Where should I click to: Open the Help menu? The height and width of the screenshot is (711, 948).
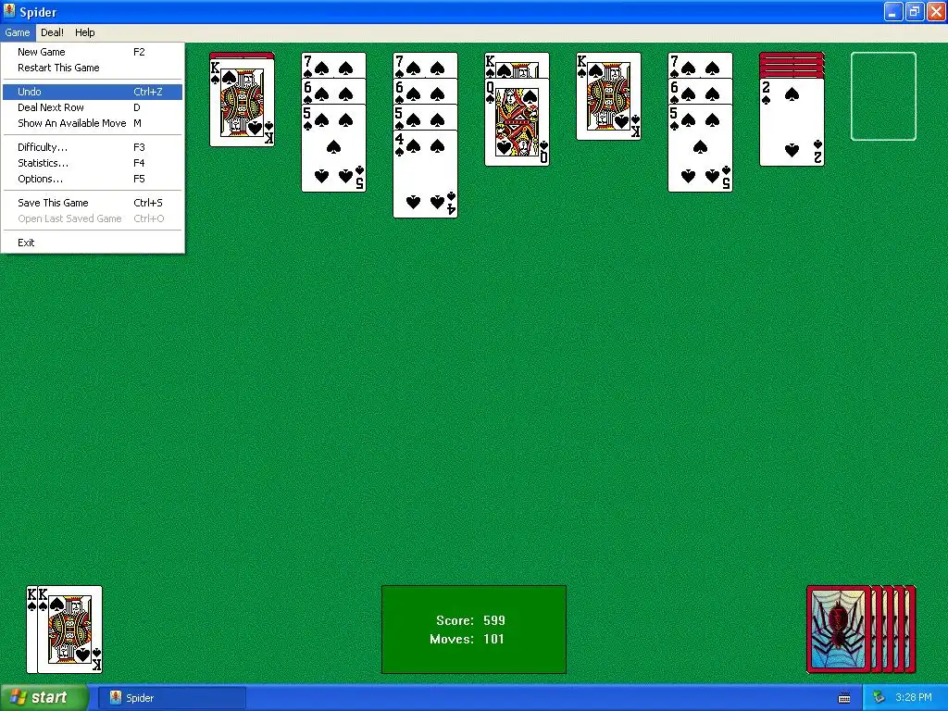[x=84, y=32]
